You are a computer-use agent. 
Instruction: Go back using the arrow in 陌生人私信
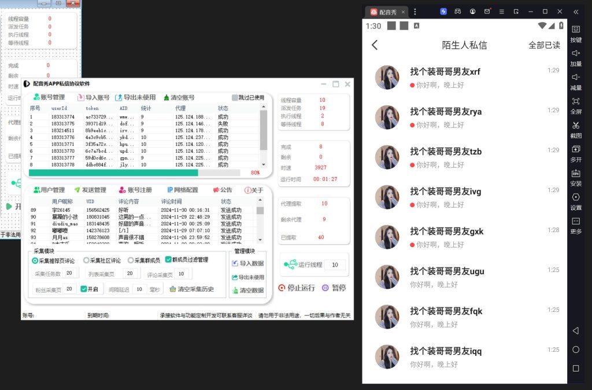pyautogui.click(x=375, y=45)
